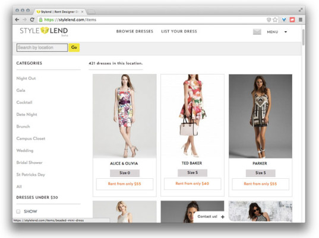Open messages via the envelope icon
Image resolution: width=319 pixels, height=238 pixels.
tap(257, 32)
